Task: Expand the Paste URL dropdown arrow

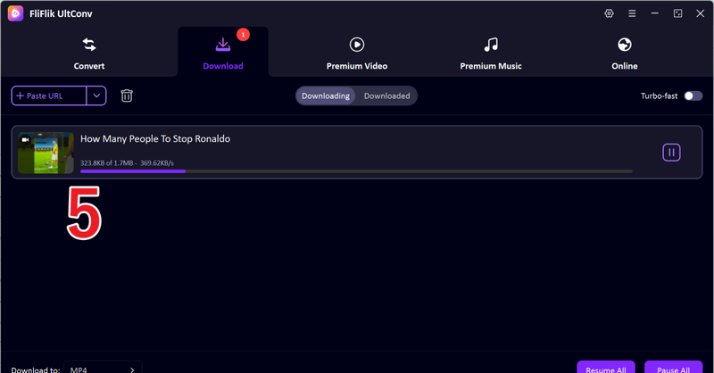Action: point(96,95)
